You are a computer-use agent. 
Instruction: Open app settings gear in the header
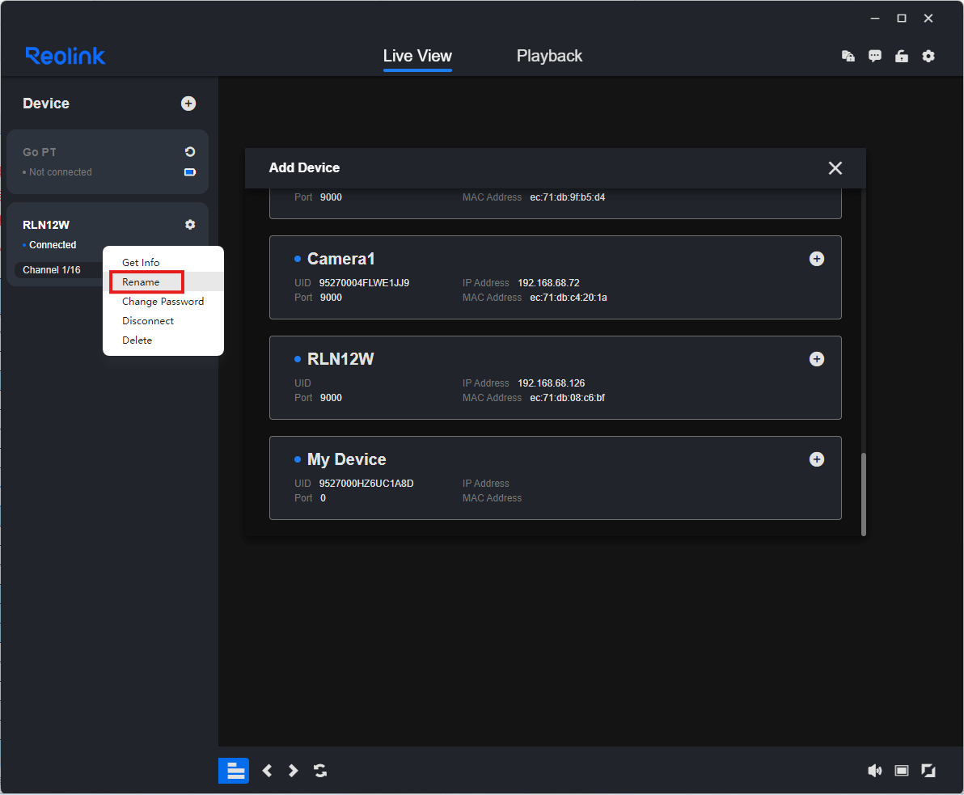928,56
